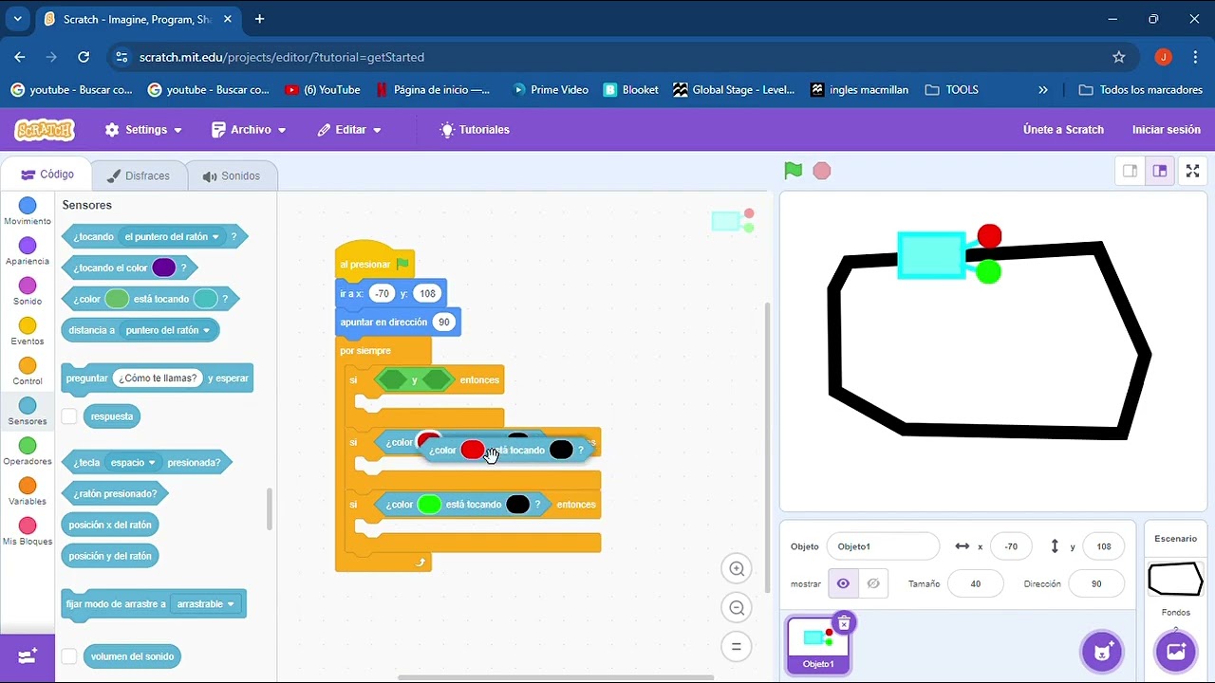Open the Settings dropdown menu
Screen dimensions: 1215x683
tap(143, 130)
